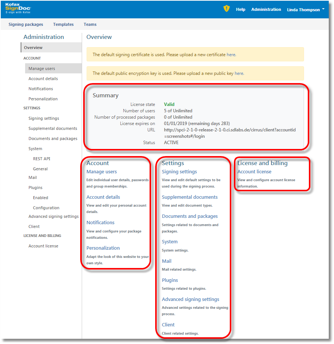334x344 pixels.
Task: Open the Linda Thompson user dropdown
Action: (x=306, y=10)
